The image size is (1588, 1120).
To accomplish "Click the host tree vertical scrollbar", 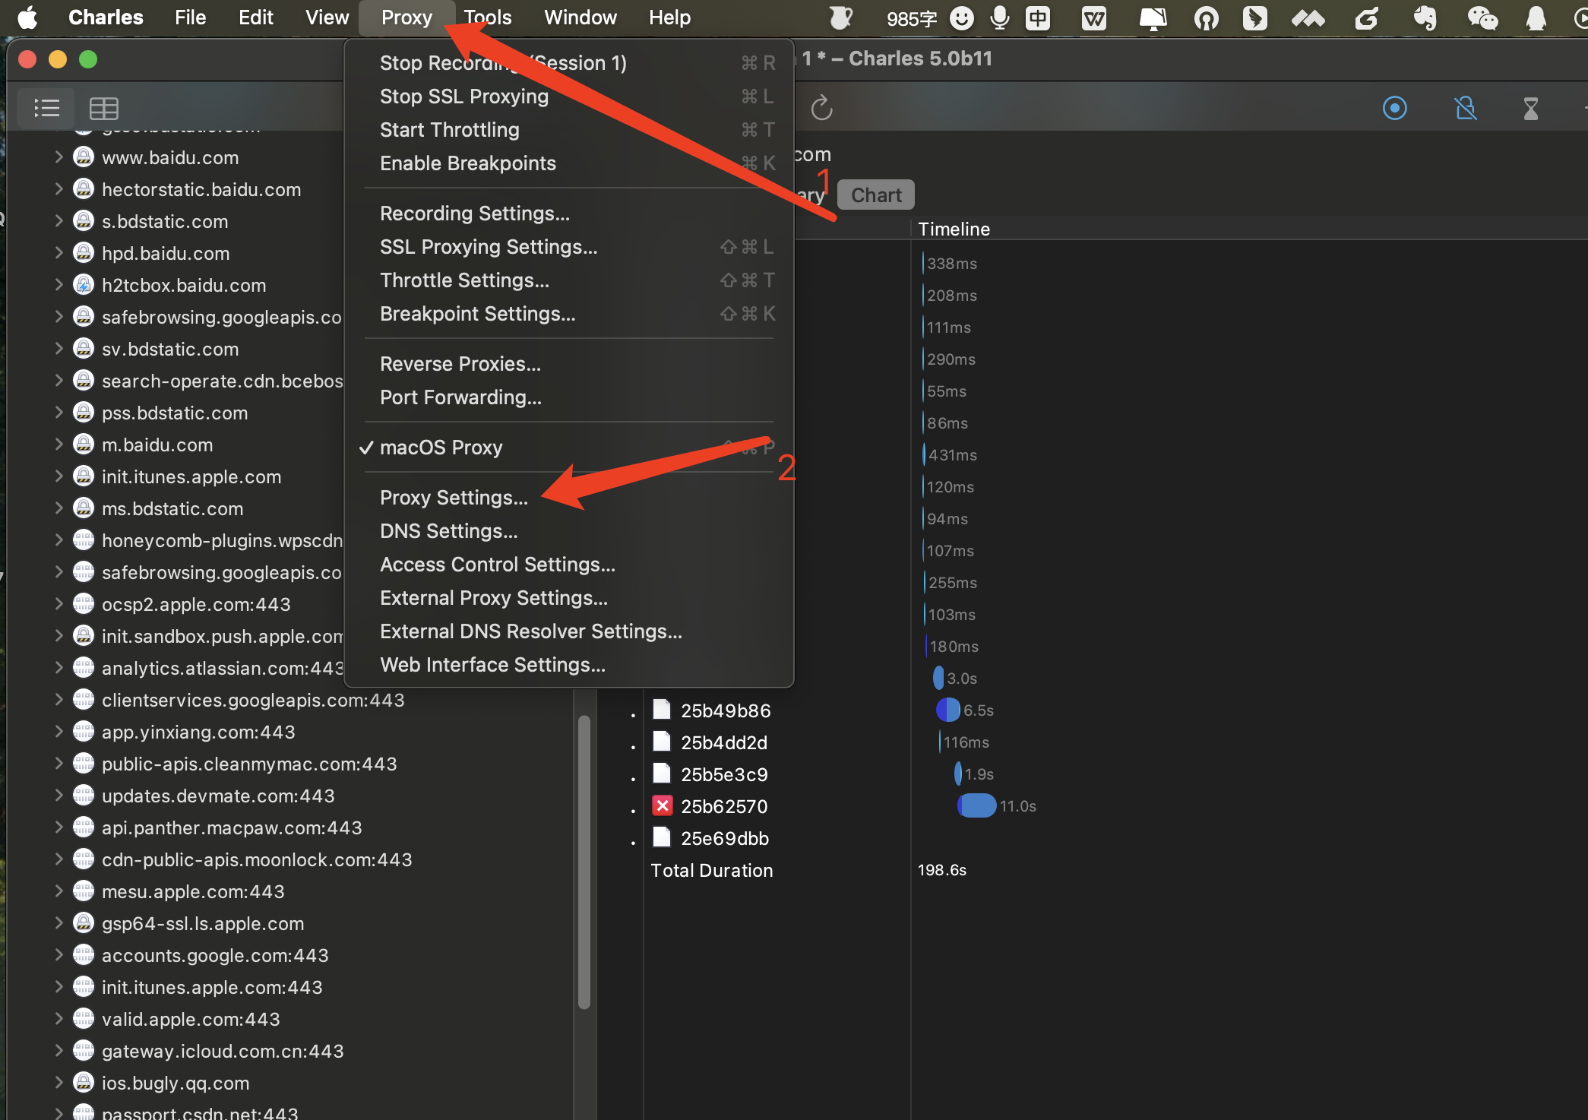I will 584,862.
